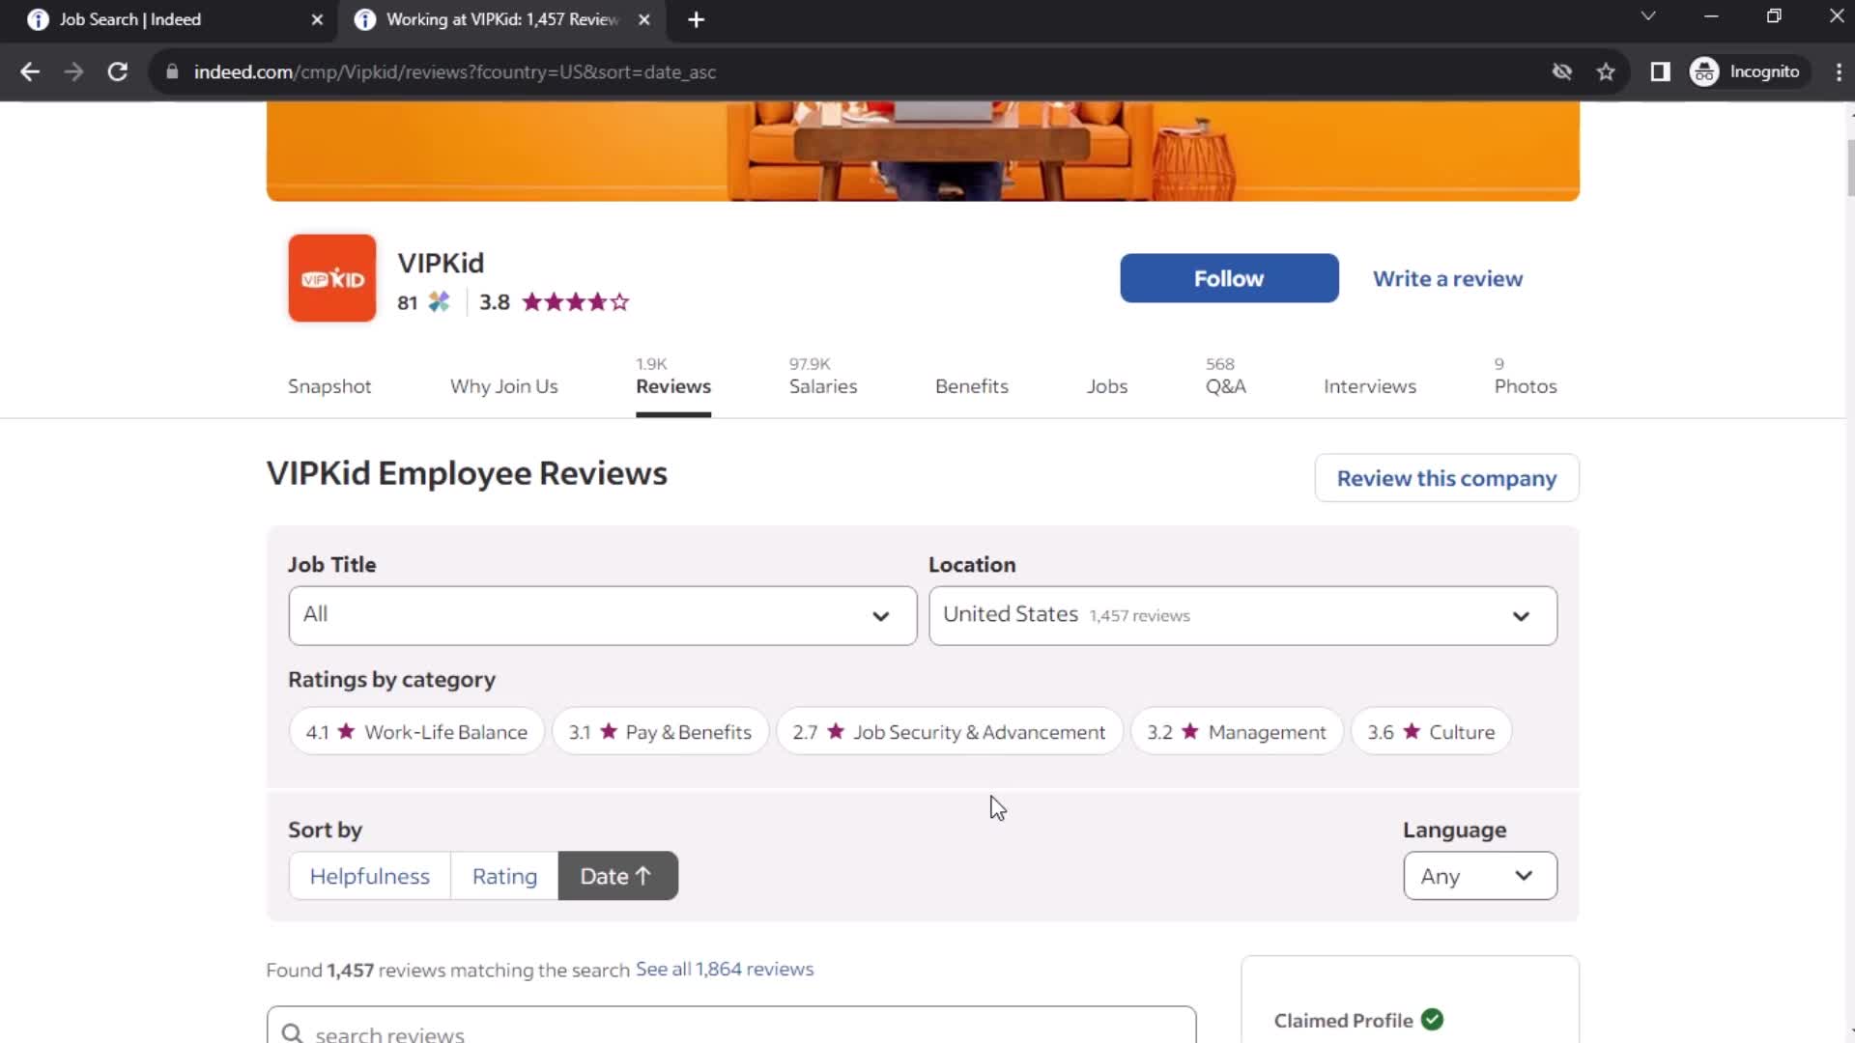Image resolution: width=1855 pixels, height=1043 pixels.
Task: Click the VIPKid orange banner image
Action: pyautogui.click(x=923, y=152)
